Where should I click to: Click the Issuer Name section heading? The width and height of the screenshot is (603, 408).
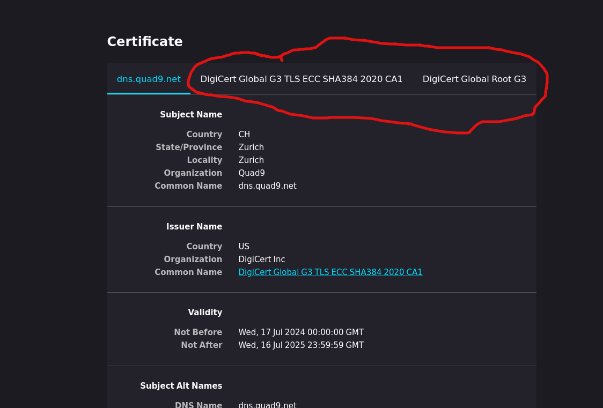click(x=194, y=227)
